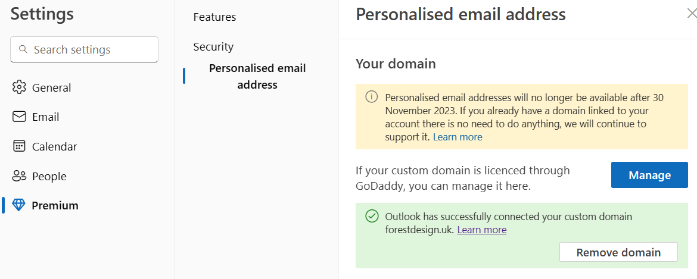Screen dimensions: 697x279
Task: Click the Calendar icon in the sidebar
Action: [x=19, y=146]
